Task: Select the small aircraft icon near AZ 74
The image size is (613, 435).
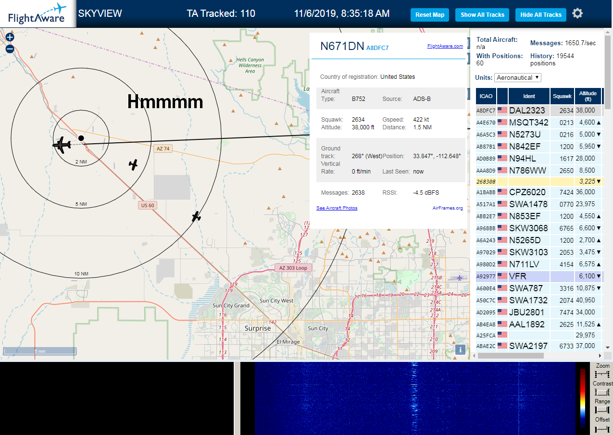Action: point(133,164)
